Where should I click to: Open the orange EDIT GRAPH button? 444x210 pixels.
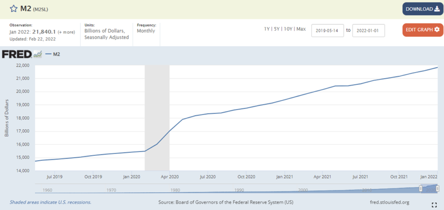[x=422, y=29]
